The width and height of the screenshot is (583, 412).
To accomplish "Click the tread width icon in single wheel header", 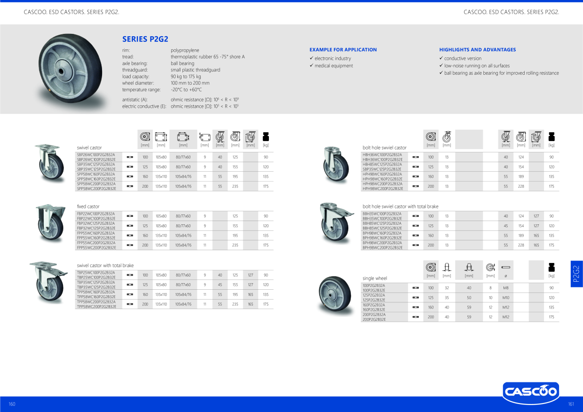I will pos(447,267).
